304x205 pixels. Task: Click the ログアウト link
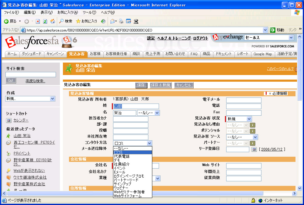(201, 38)
